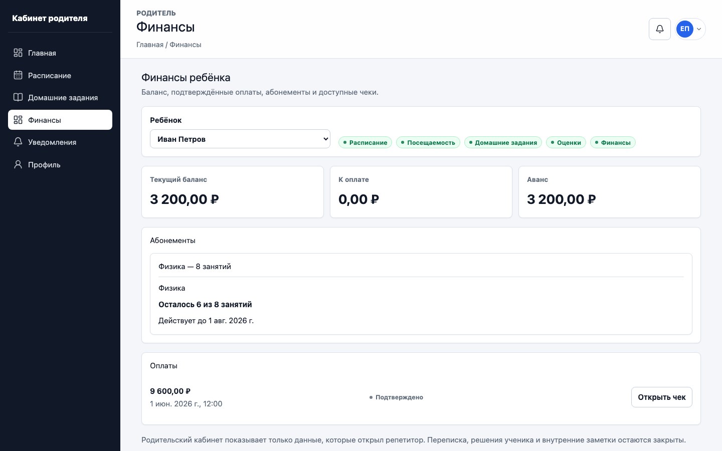Click the Абонементы section title
The image size is (722, 451).
click(172, 241)
